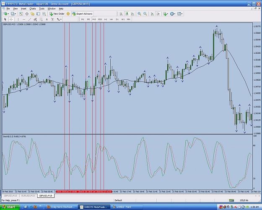This screenshot has width=262, height=210.
Task: Click the Default profile in status bar
Action: (118, 200)
